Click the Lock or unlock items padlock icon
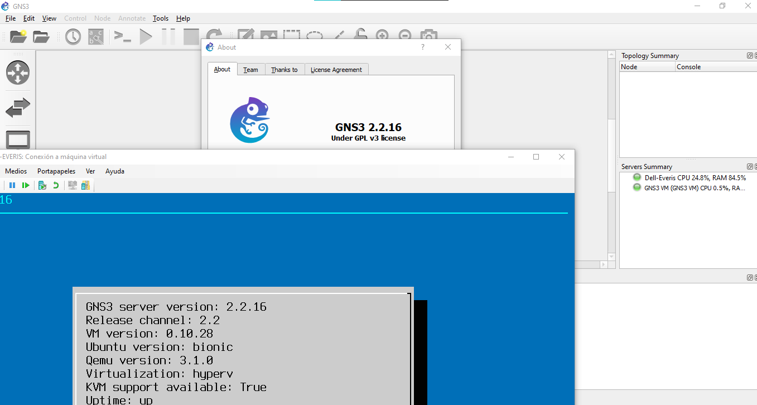 [360, 35]
